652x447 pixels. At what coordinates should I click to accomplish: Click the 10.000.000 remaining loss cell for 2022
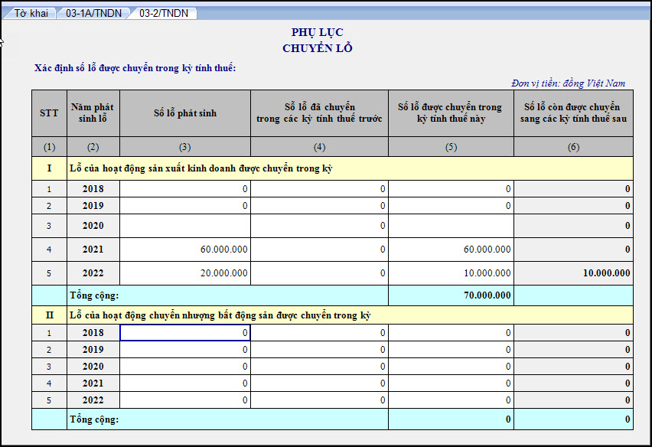point(573,273)
